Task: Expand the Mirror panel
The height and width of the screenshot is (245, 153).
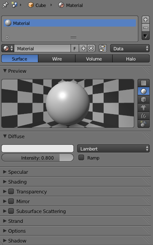Action: point(5,201)
